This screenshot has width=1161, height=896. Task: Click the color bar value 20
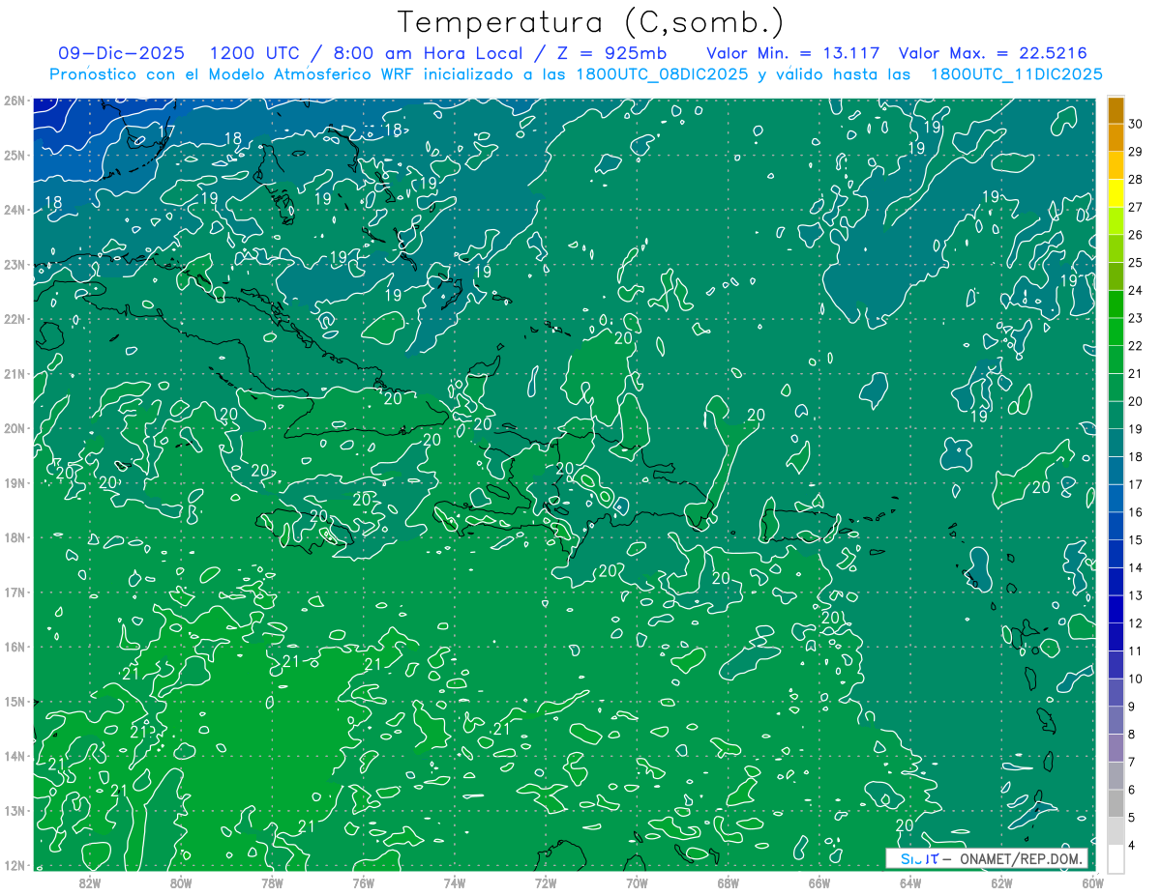tap(1135, 401)
